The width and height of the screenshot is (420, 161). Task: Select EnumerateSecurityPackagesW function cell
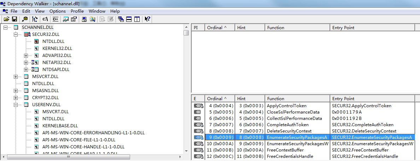tap(298, 143)
